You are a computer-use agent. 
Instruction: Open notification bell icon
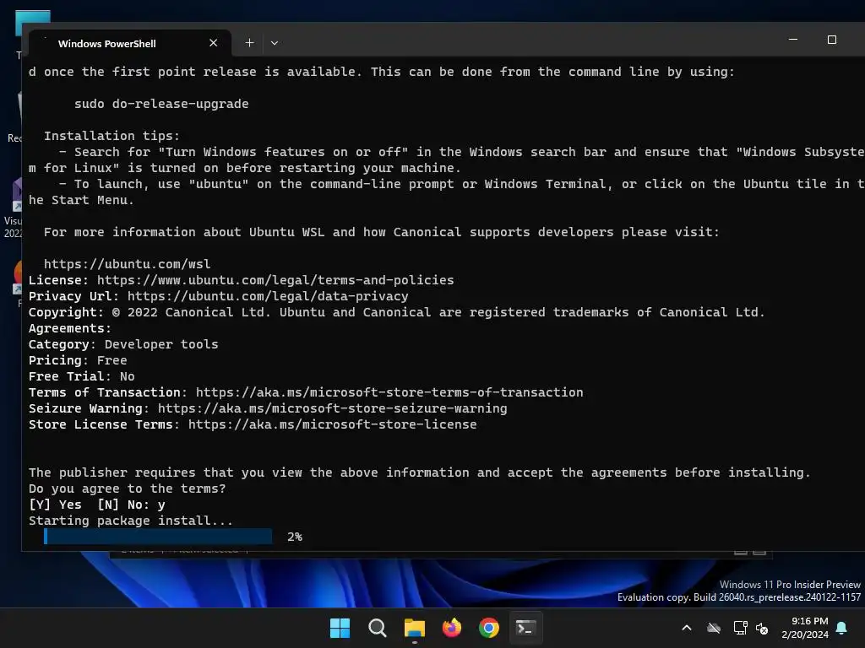(x=842, y=628)
